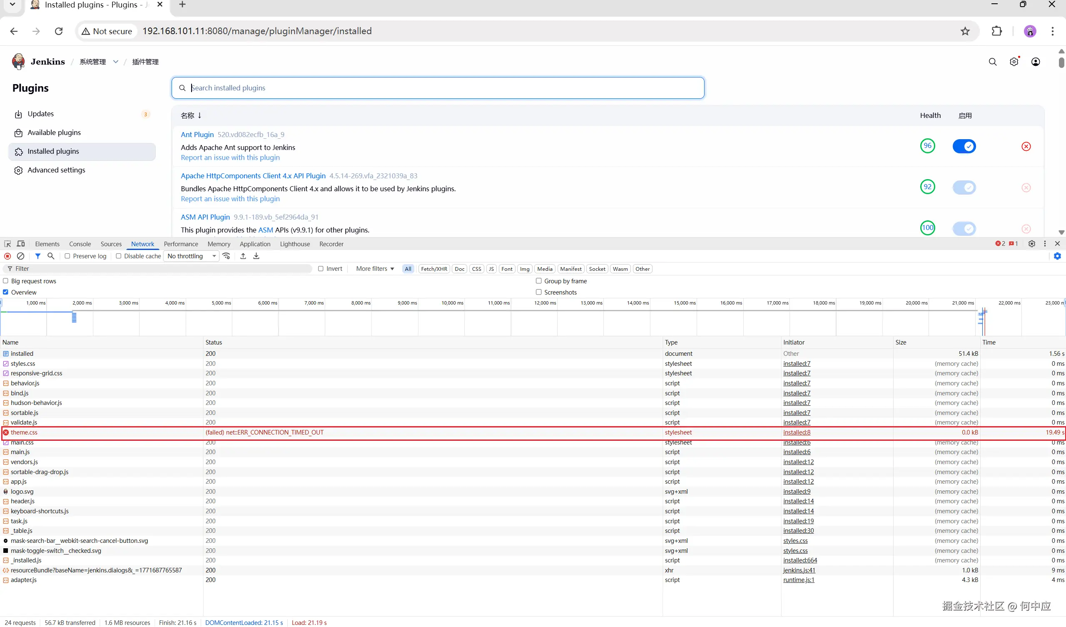
Task: Check the Disable cache checkbox
Action: click(118, 256)
